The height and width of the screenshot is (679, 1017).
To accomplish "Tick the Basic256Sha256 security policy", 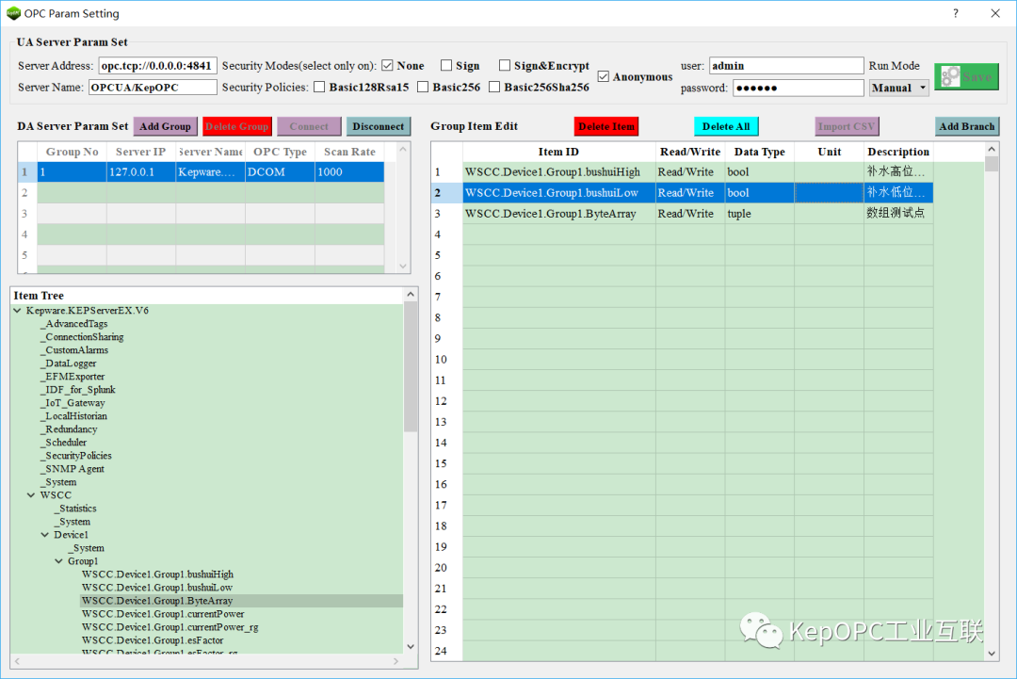I will click(x=494, y=87).
